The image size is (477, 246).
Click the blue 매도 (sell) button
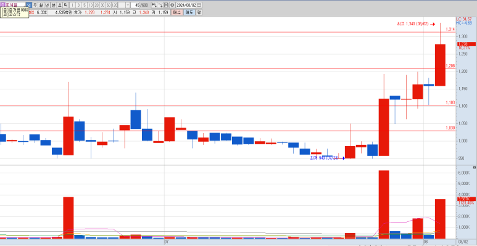click(189, 12)
